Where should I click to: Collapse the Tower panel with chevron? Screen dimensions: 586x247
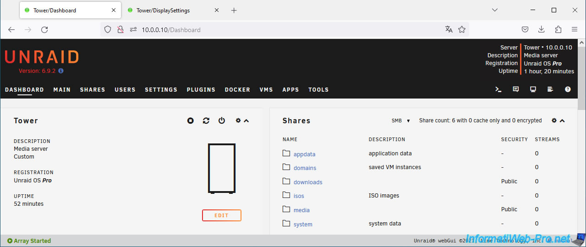coord(246,121)
